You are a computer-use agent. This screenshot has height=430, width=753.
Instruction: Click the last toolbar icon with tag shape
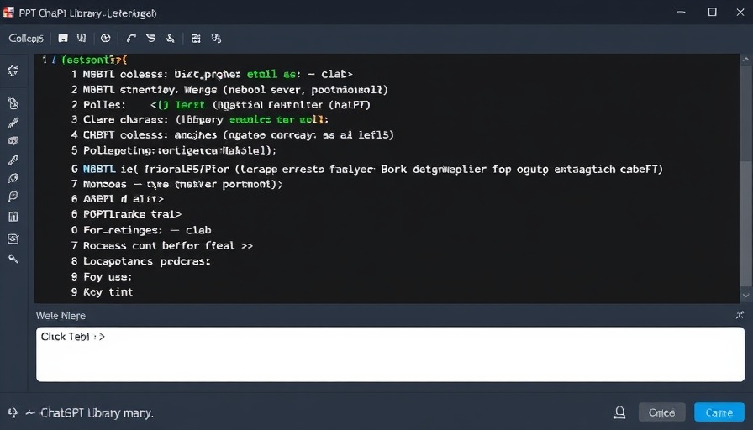(216, 39)
